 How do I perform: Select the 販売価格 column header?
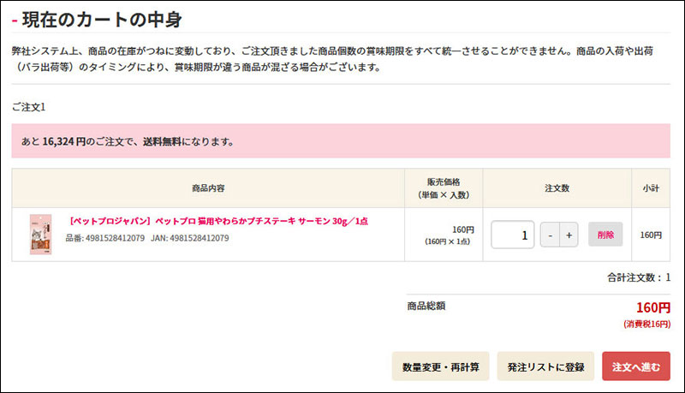444,188
